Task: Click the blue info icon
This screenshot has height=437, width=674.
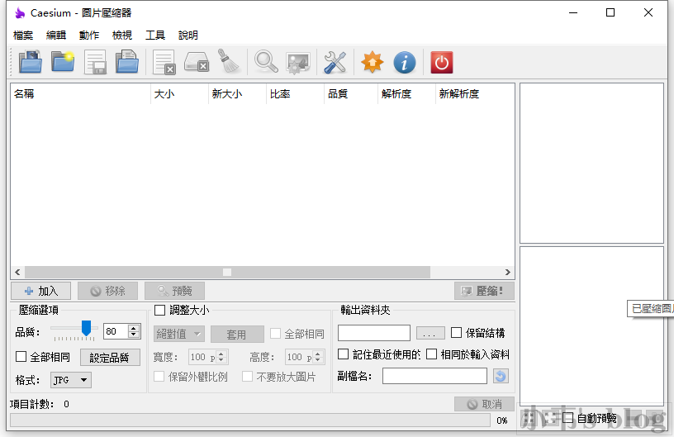Action: [405, 62]
